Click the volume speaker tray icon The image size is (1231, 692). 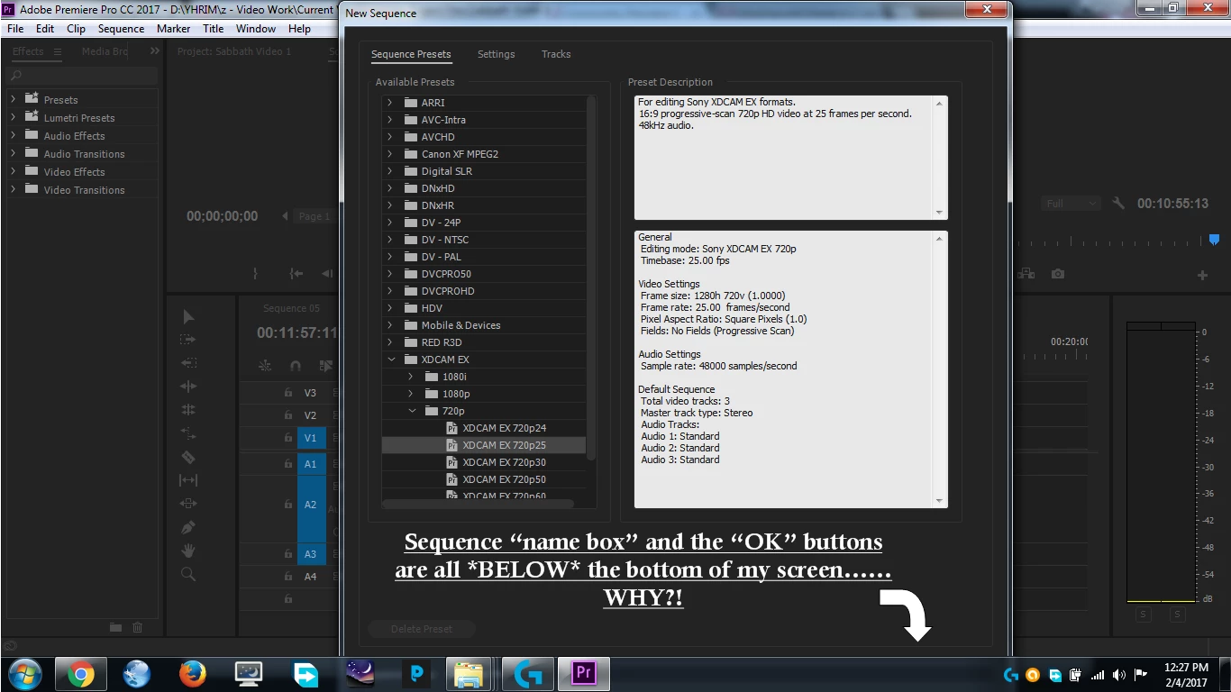(x=1119, y=674)
